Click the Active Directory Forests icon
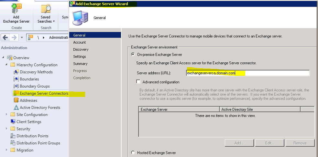Screen dimensions: 318x157 (16, 107)
